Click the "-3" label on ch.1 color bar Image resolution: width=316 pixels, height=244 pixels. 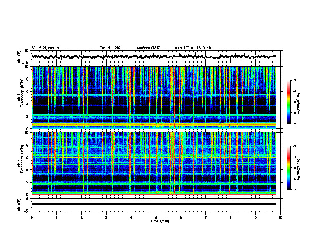click(x=294, y=81)
